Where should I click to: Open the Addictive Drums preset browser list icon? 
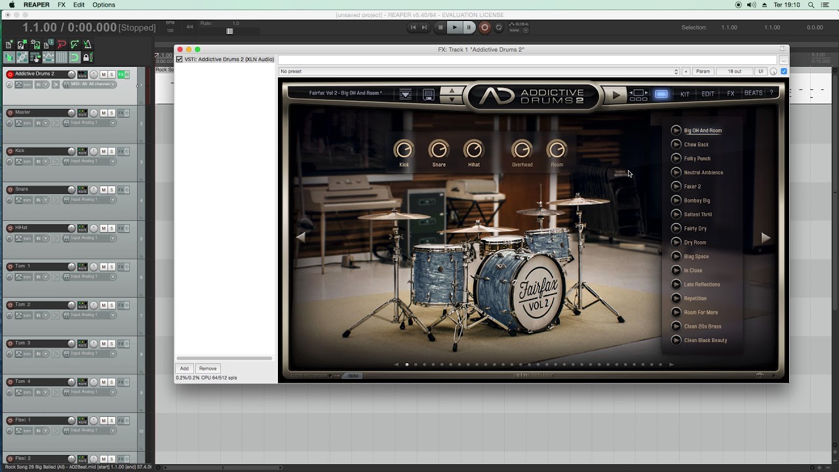pos(406,95)
